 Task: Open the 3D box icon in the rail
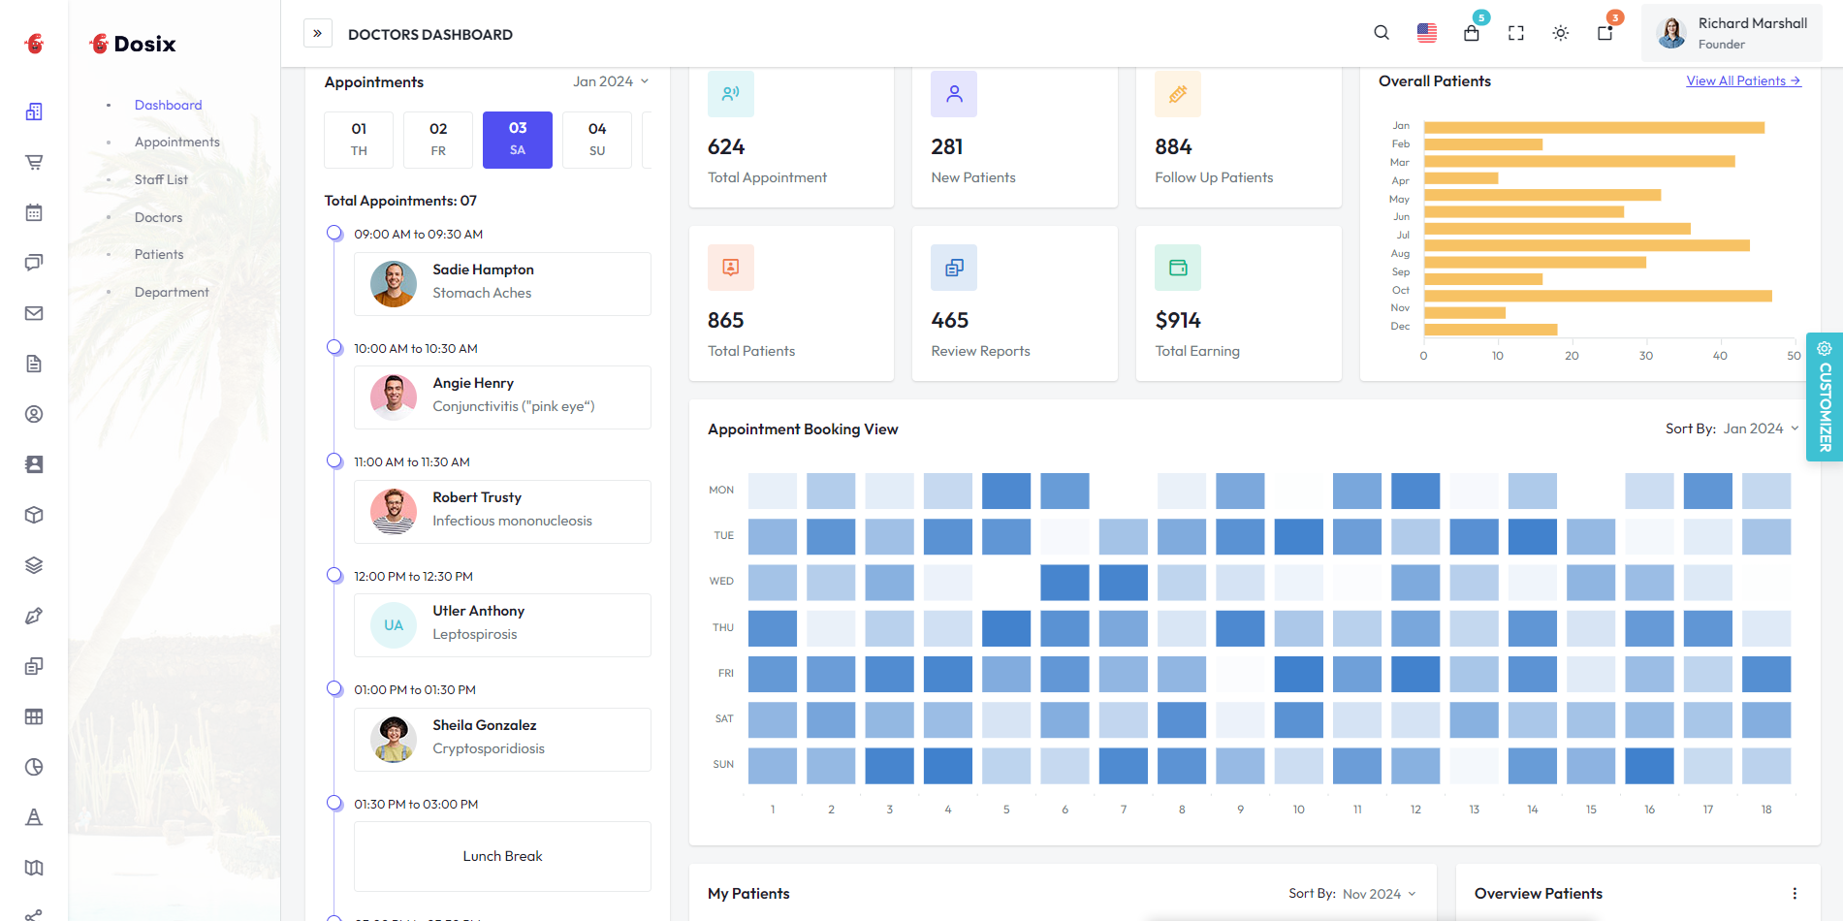tap(34, 515)
